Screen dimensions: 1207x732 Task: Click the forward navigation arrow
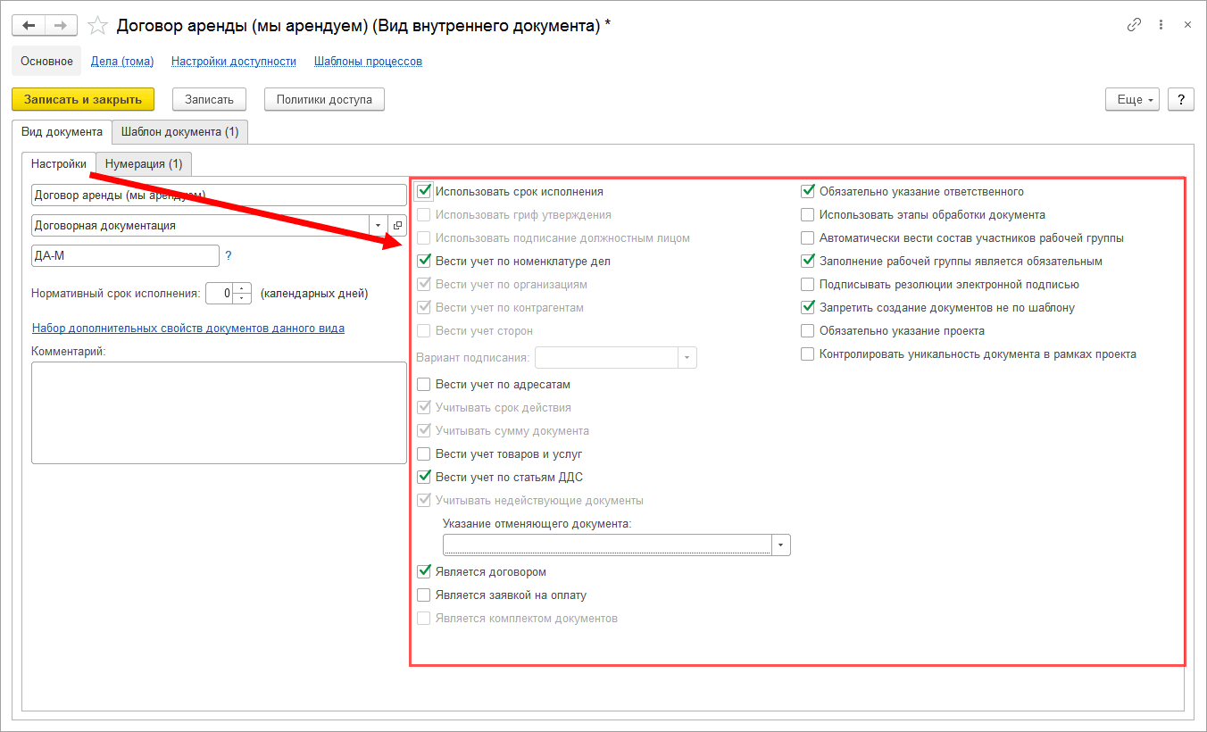click(x=61, y=25)
